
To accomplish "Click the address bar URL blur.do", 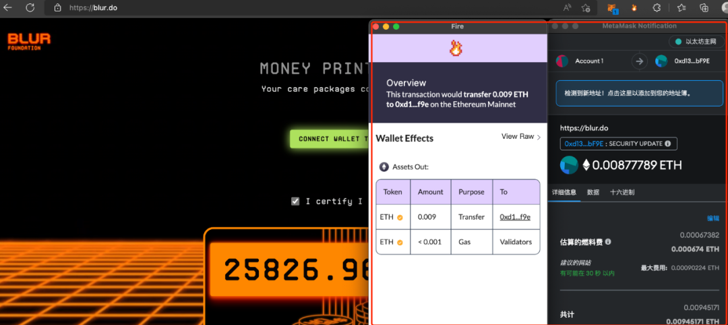I will [93, 7].
